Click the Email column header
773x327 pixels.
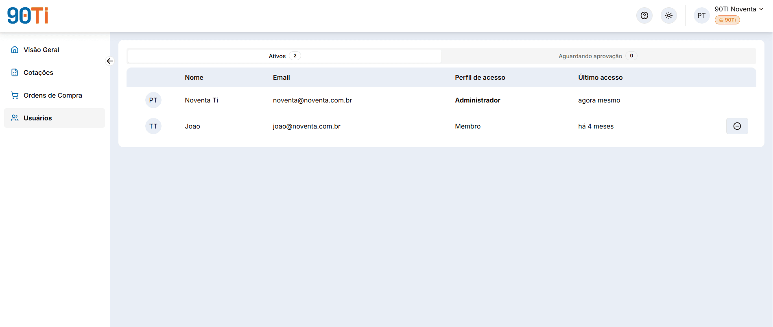(282, 77)
